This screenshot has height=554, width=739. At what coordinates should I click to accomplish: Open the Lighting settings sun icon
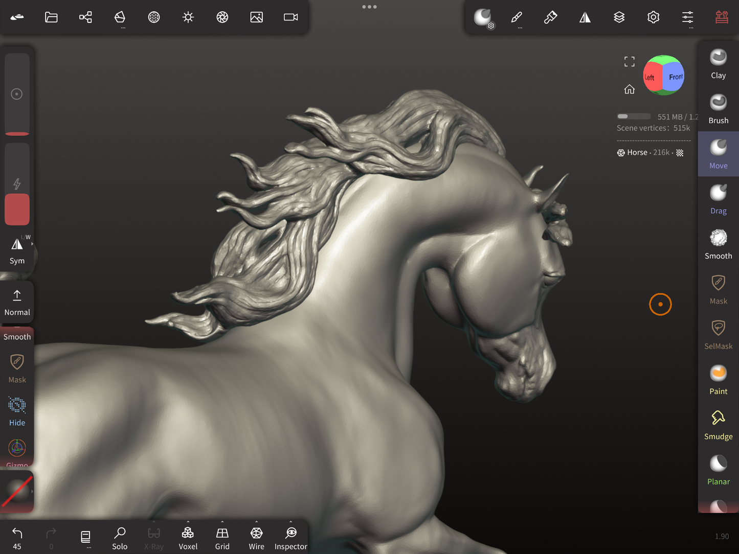point(188,17)
